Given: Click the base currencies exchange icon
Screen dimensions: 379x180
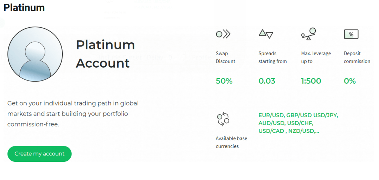Looking at the screenshot, I should [x=223, y=119].
